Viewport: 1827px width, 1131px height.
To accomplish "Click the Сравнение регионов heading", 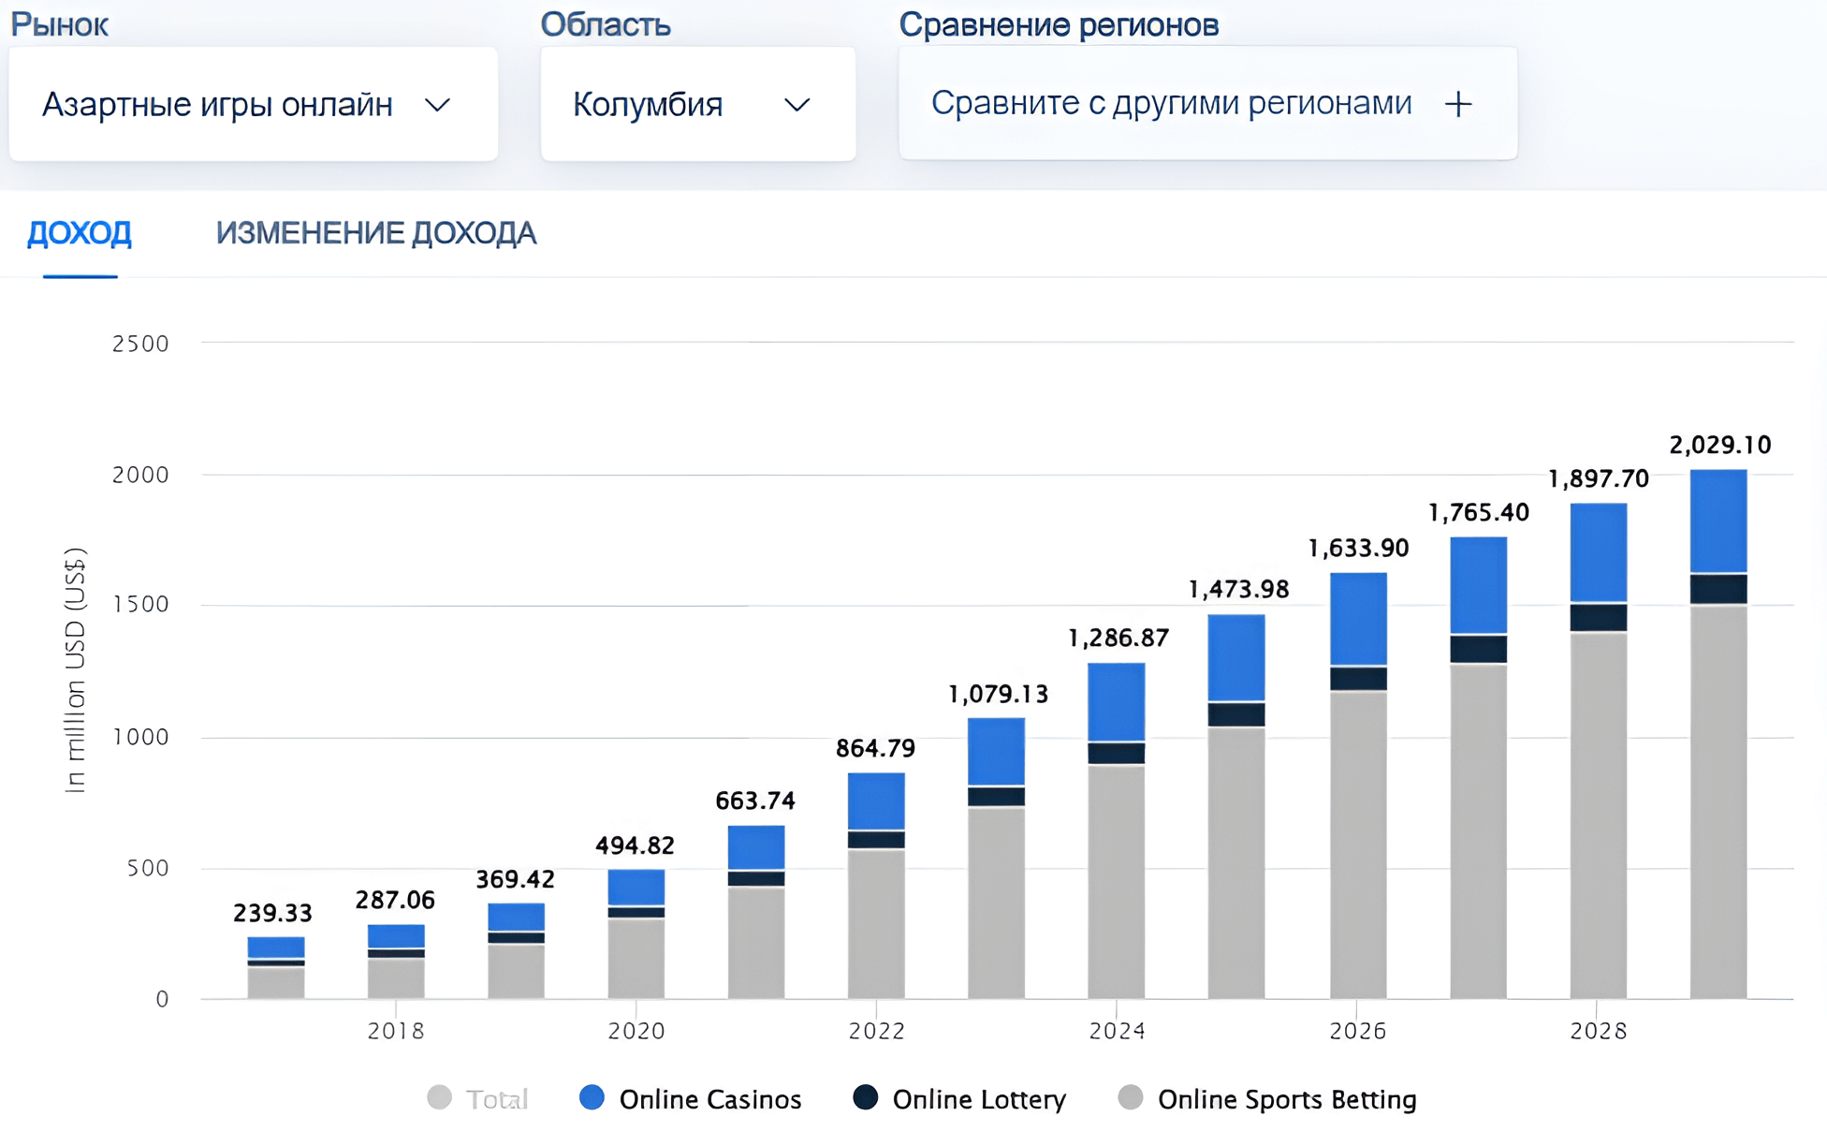I will [1059, 24].
